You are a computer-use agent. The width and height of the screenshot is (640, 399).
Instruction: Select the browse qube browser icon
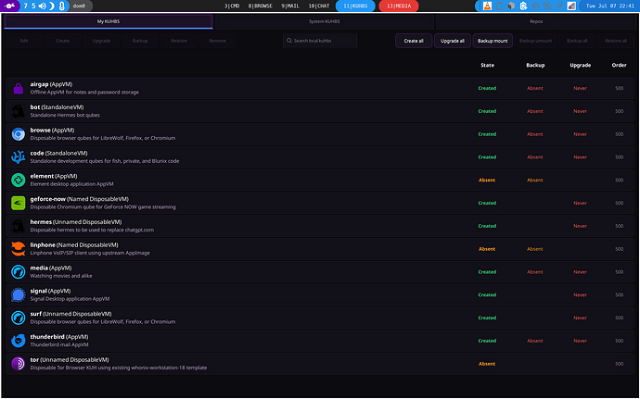(x=18, y=134)
